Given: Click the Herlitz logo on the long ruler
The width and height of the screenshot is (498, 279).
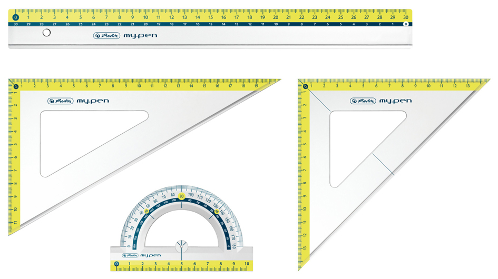Looking at the screenshot, I should [x=103, y=36].
